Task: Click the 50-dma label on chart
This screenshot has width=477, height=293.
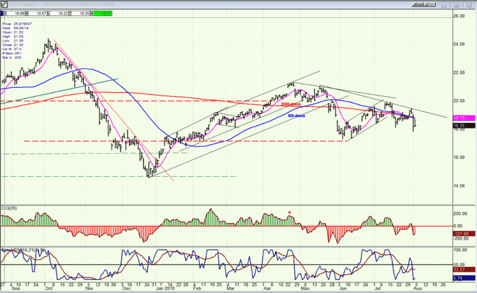Action: click(296, 116)
